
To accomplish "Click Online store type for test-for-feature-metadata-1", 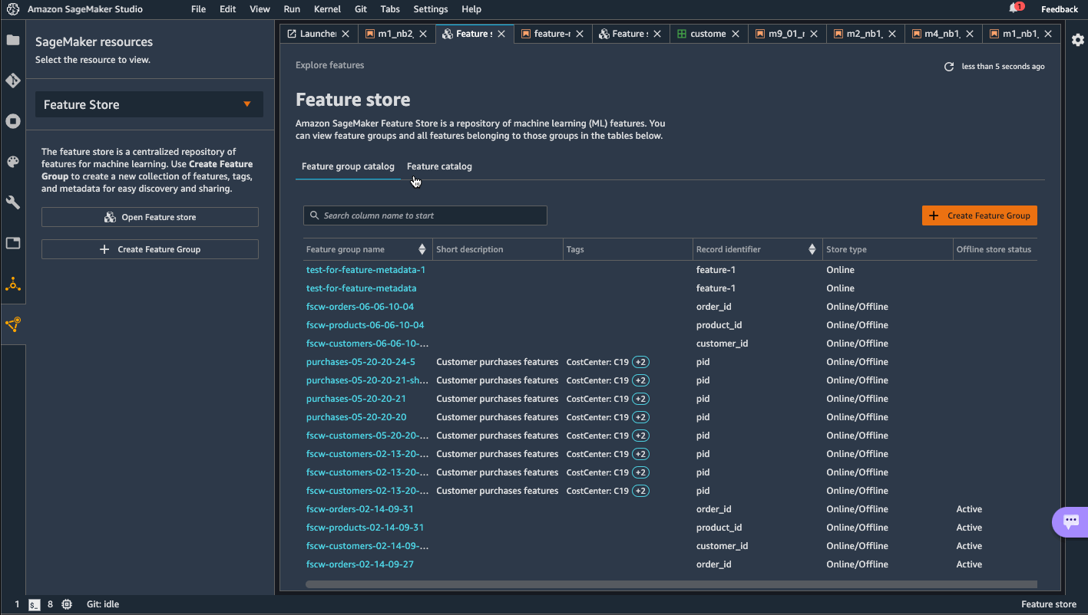I will (x=840, y=270).
